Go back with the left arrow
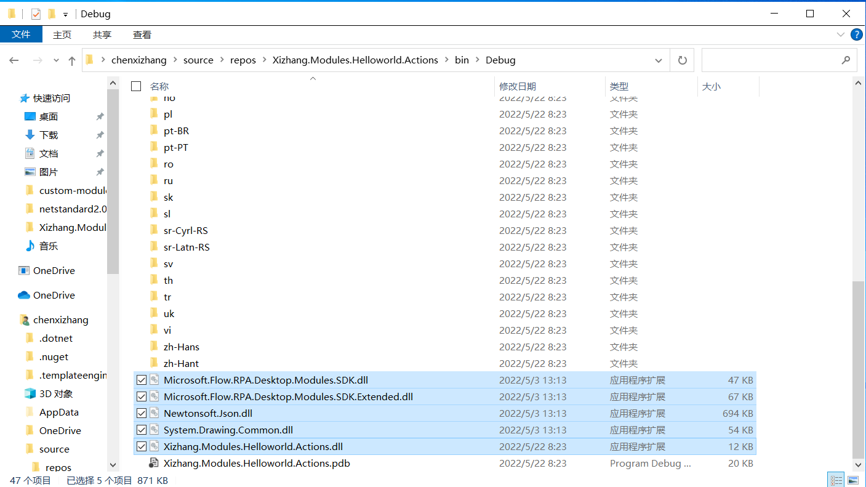866x487 pixels. [x=14, y=60]
